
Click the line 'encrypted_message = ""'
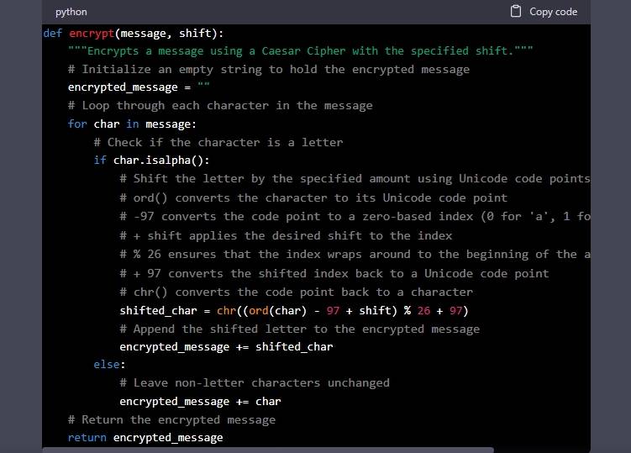point(139,87)
